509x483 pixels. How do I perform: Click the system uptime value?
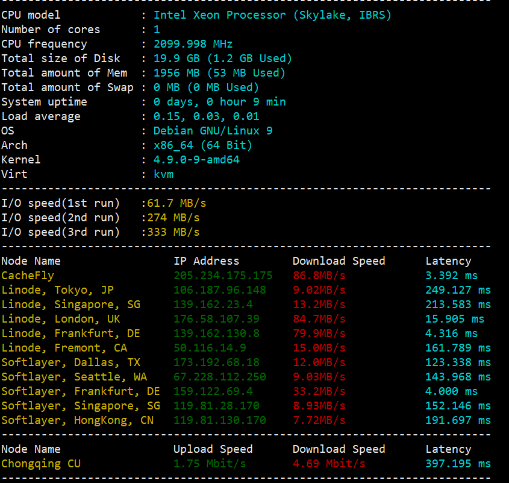220,102
